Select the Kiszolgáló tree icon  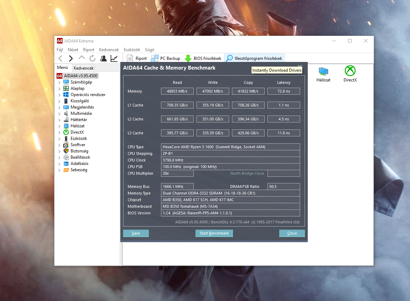(x=66, y=101)
